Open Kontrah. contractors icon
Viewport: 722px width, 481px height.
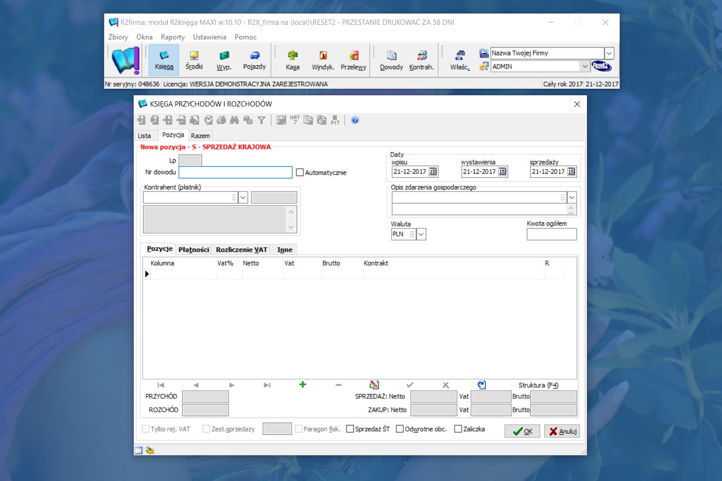pyautogui.click(x=422, y=60)
